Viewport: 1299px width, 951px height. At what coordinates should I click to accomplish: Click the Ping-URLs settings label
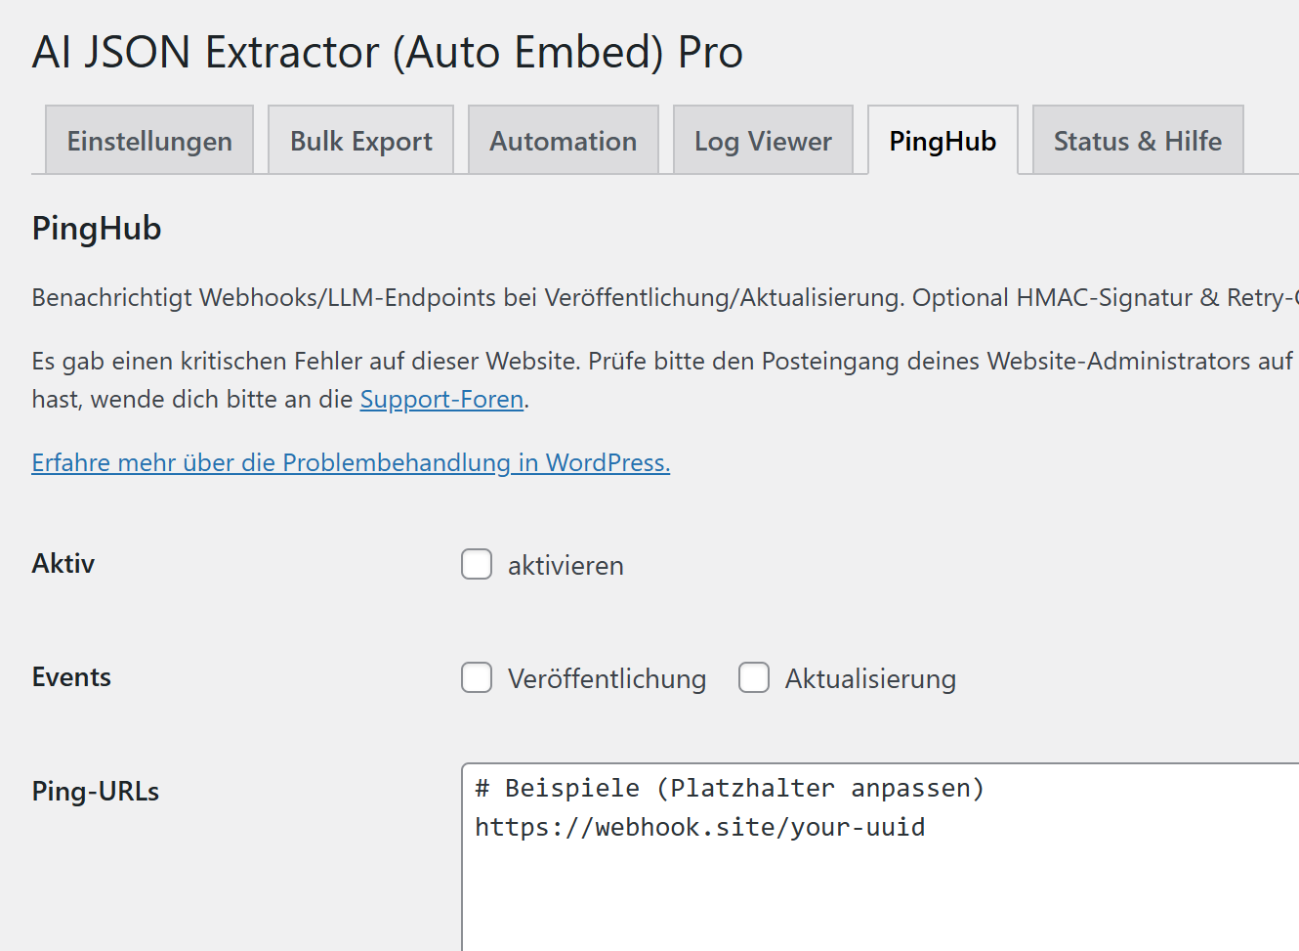pyautogui.click(x=95, y=792)
